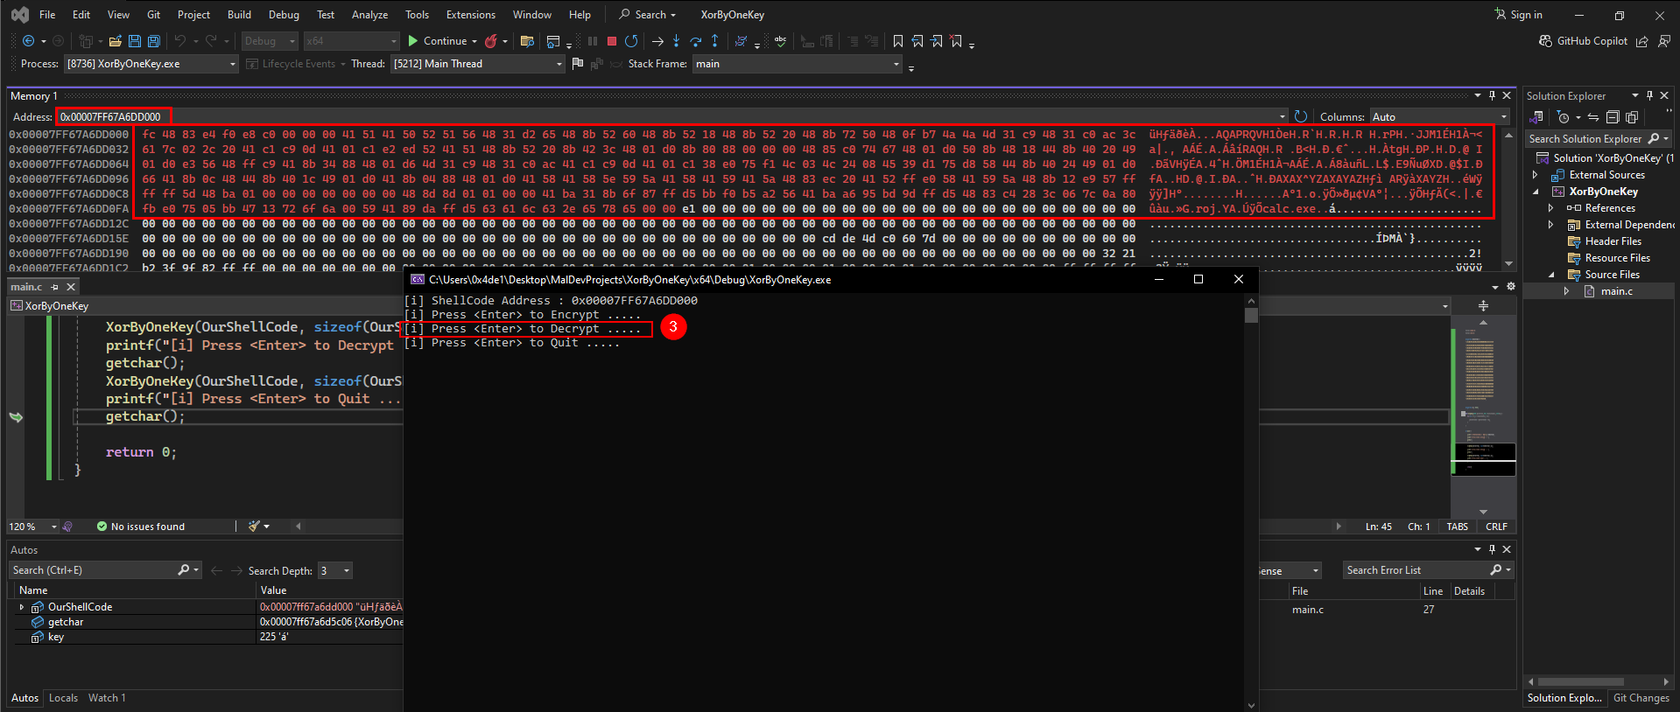The image size is (1680, 712).
Task: Open Search Depth dropdown
Action: pyautogui.click(x=335, y=570)
